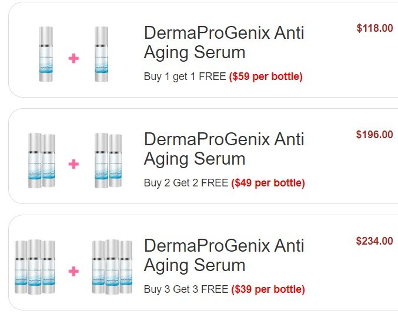Choose the Buy 2 Get 2 FREE offer text
The height and width of the screenshot is (314, 398).
[186, 183]
